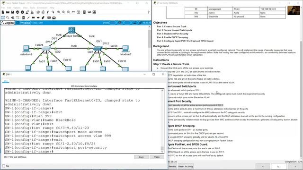
Task: Click the 'BlackHole' table cell
Action: pos(220,17)
